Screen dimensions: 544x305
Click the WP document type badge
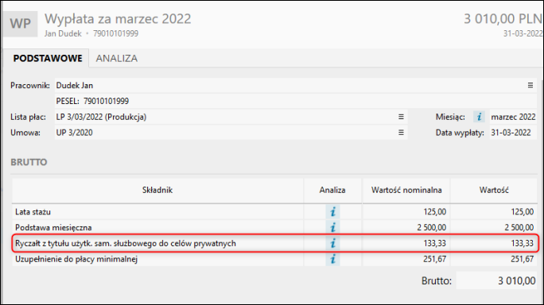point(20,24)
